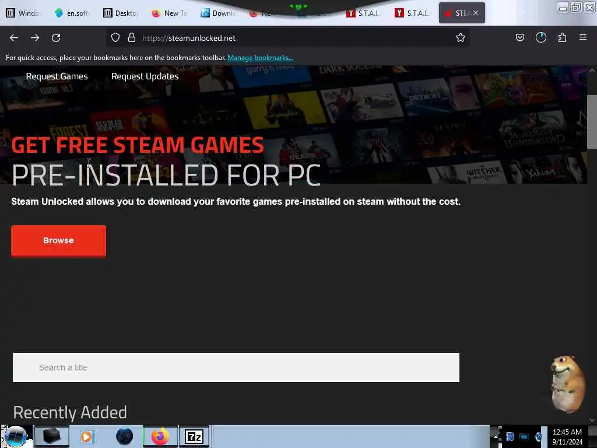Switch to the 'Windo' browser tab
Viewport: 597px width, 448px height.
tap(23, 13)
